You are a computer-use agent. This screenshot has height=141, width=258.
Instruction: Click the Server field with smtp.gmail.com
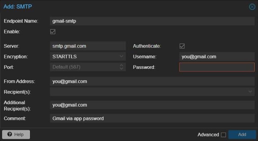pyautogui.click(x=88, y=46)
